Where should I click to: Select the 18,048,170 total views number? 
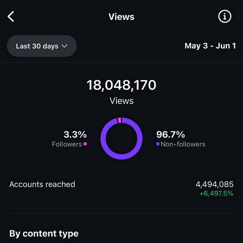coord(122,85)
